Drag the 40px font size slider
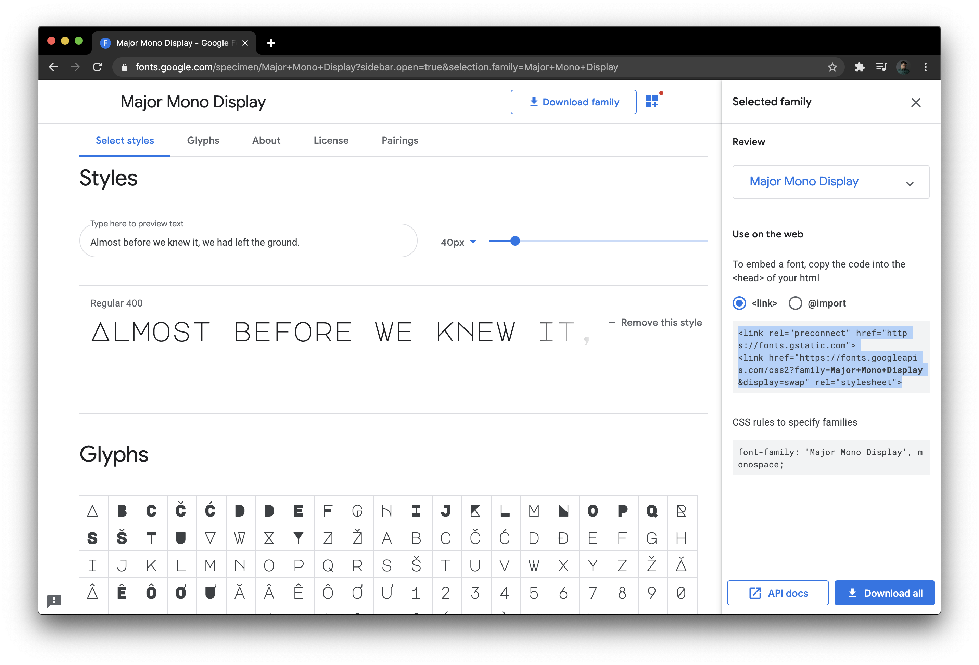Viewport: 979px width, 665px height. pos(516,241)
